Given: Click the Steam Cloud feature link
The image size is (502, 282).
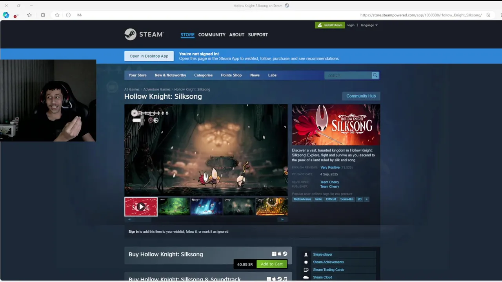Looking at the screenshot, I should coord(322,277).
